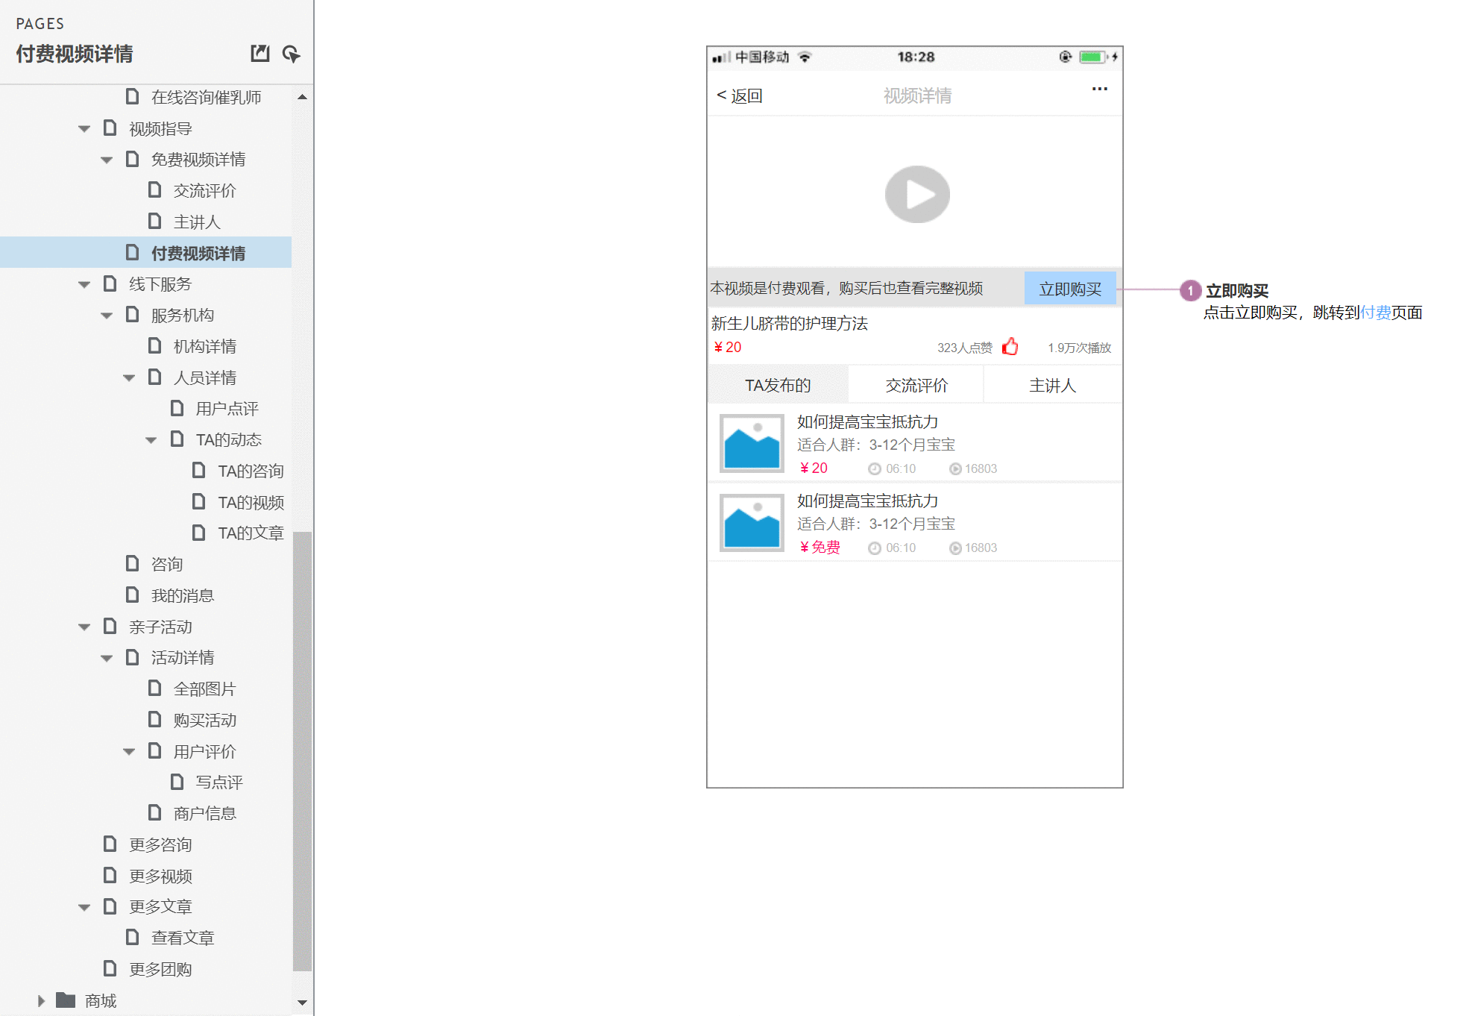
Task: Collapse the TA的动态 tree node
Action: click(151, 440)
